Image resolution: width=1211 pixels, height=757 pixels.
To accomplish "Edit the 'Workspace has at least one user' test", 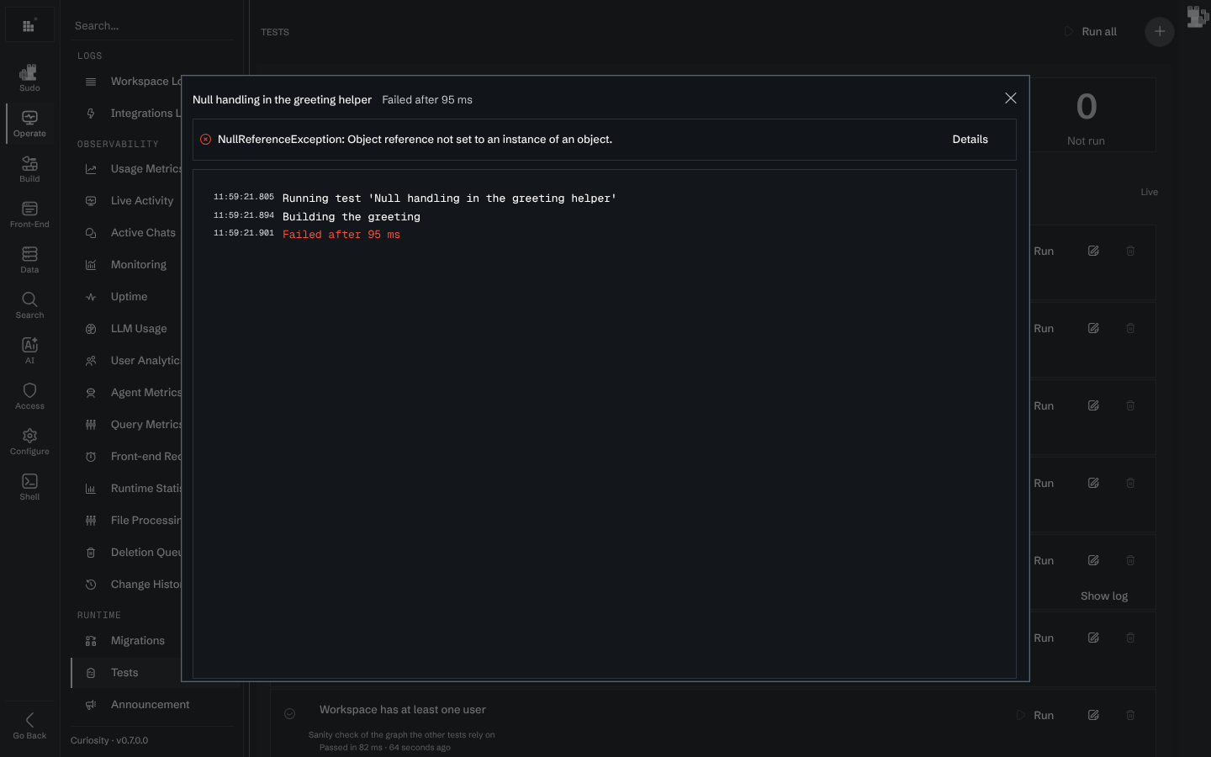I will tap(1093, 715).
